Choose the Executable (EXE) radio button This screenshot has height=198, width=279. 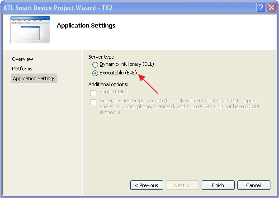pyautogui.click(x=95, y=73)
